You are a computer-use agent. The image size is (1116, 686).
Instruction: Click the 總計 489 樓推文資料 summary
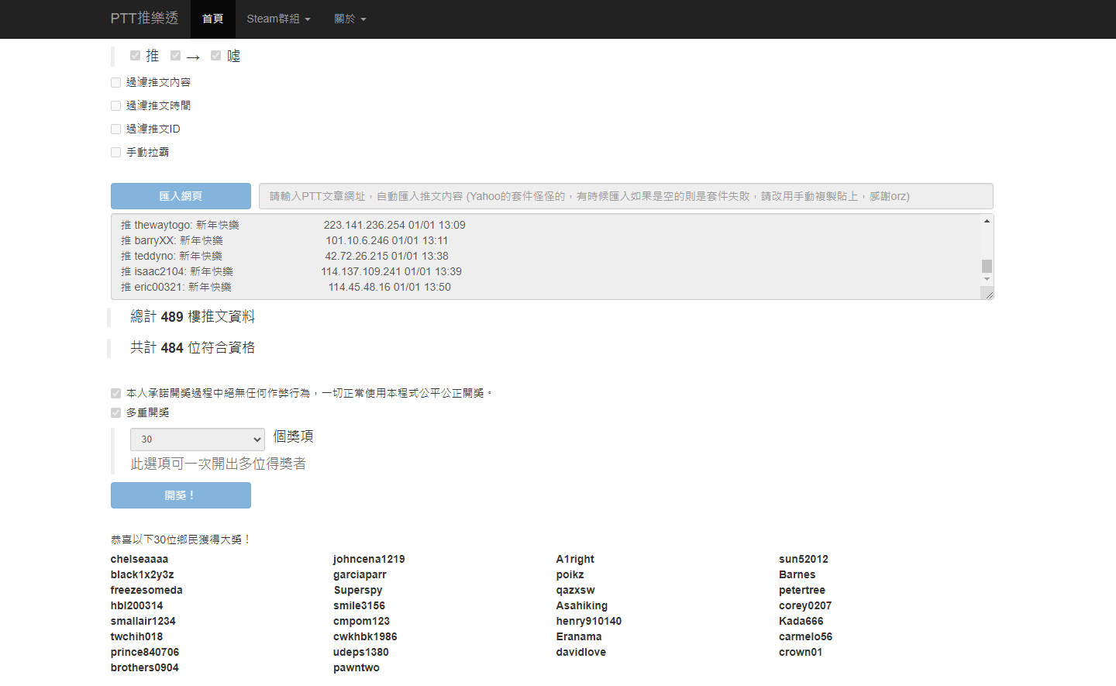click(x=192, y=316)
